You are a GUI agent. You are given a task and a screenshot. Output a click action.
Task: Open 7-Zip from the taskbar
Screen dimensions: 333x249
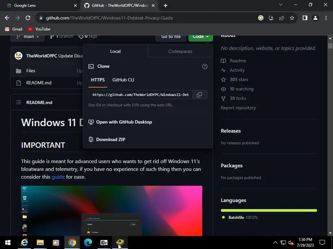click(x=104, y=243)
